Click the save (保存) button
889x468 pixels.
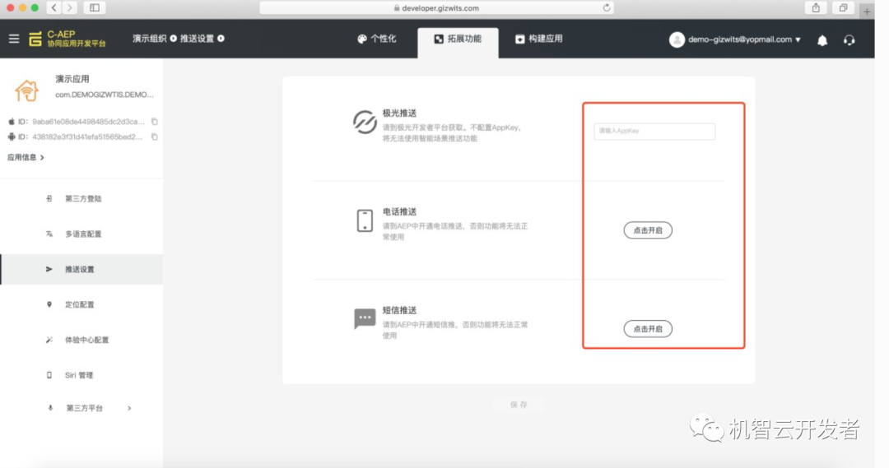(x=519, y=405)
